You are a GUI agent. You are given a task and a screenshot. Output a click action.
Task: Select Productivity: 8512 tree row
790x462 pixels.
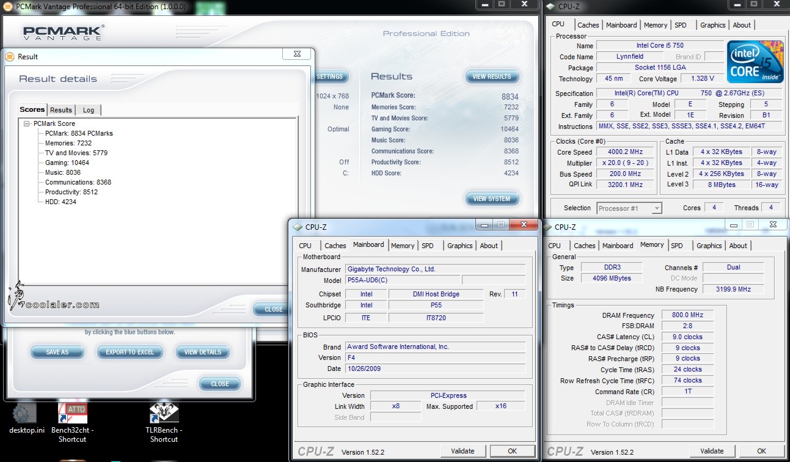pos(71,192)
